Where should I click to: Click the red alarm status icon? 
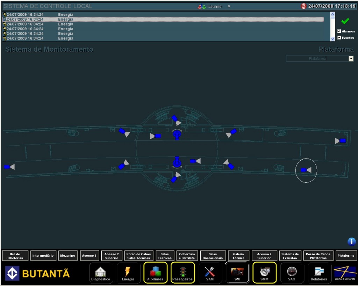point(303,6)
